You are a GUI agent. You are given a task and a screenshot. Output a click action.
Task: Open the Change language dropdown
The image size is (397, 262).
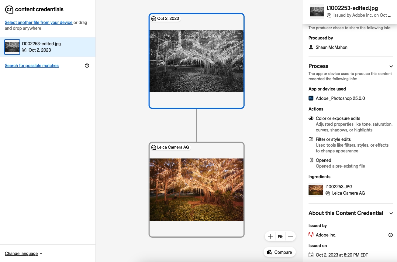(23, 253)
